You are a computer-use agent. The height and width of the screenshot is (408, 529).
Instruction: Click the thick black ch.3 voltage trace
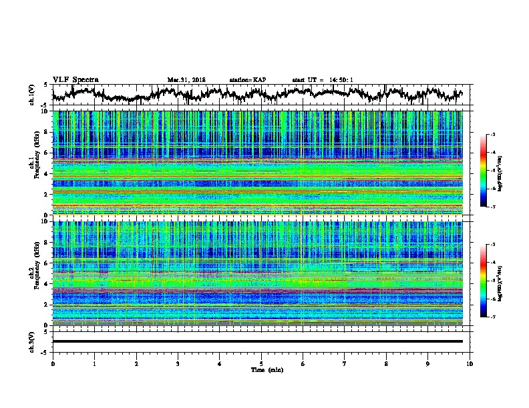click(x=257, y=341)
